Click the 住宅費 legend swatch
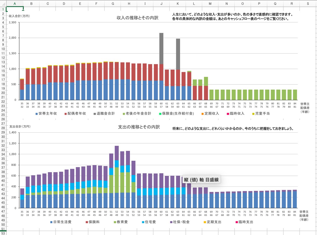 [143, 222]
